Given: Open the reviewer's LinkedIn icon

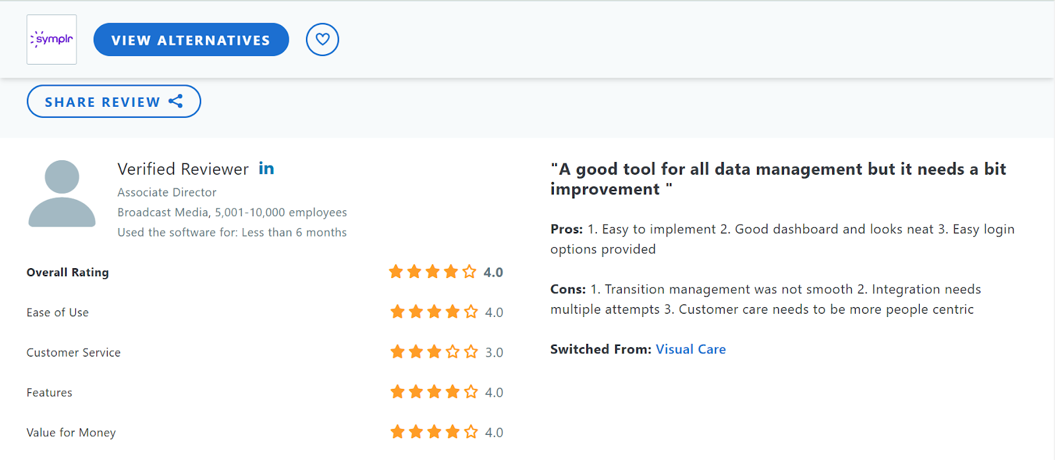Looking at the screenshot, I should (x=266, y=169).
